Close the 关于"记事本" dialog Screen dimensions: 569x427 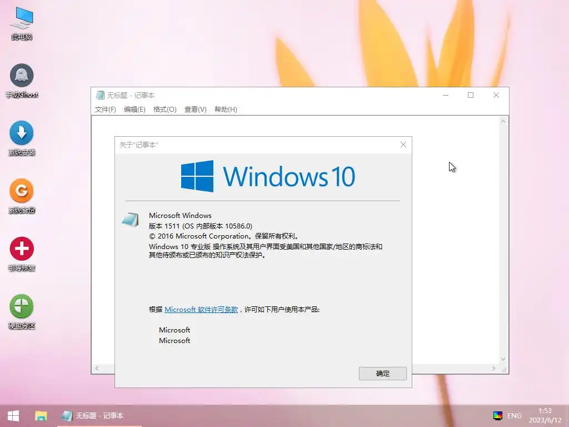coord(403,145)
